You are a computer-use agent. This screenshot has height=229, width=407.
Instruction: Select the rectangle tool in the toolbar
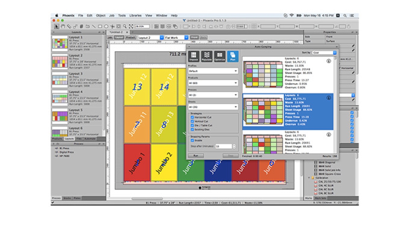pyautogui.click(x=100, y=26)
